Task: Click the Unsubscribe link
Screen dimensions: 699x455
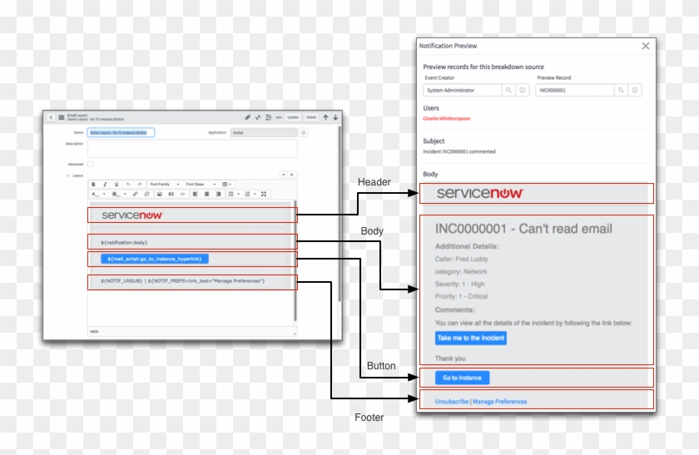Action: coord(452,402)
